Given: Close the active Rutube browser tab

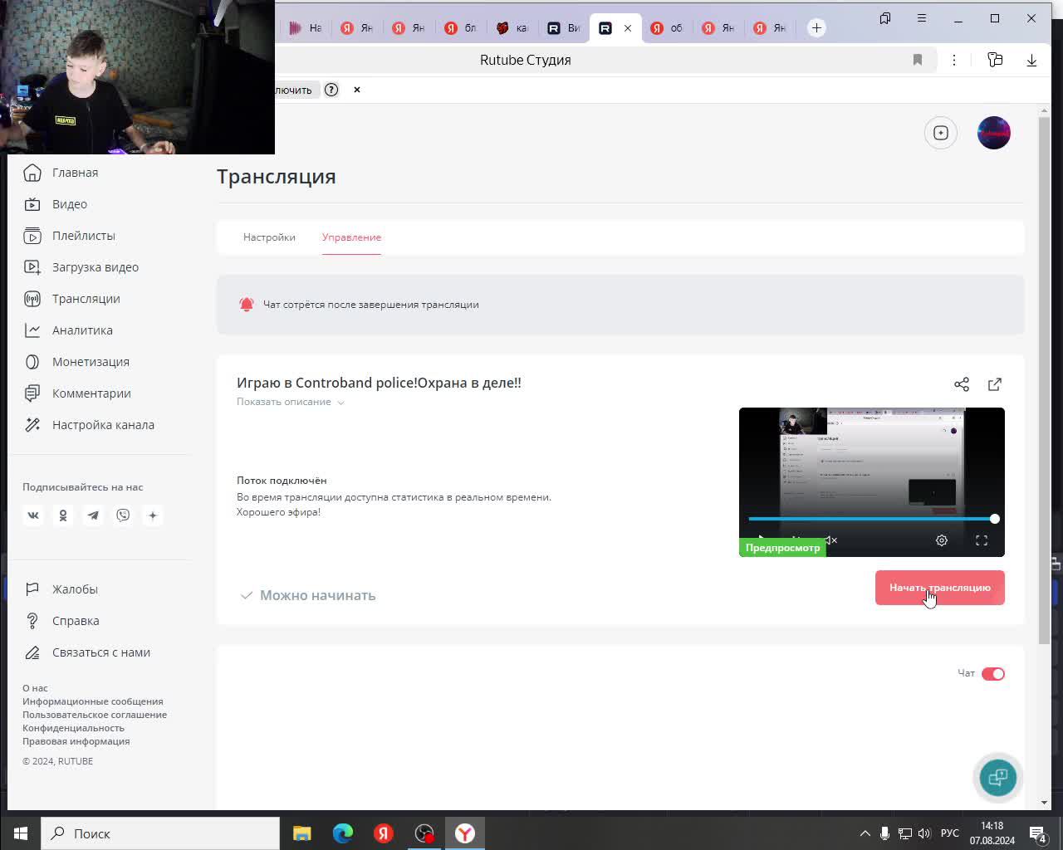Looking at the screenshot, I should [x=628, y=28].
